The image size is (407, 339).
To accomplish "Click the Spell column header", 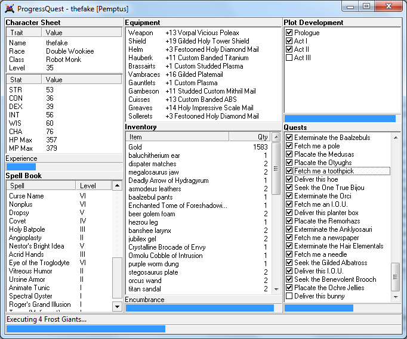I will point(41,185).
